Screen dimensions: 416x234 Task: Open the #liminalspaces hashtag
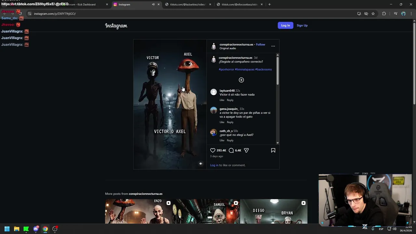[x=244, y=69]
